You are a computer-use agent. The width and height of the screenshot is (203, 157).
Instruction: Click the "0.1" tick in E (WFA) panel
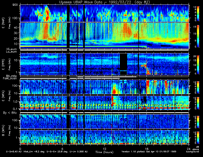point(15,109)
